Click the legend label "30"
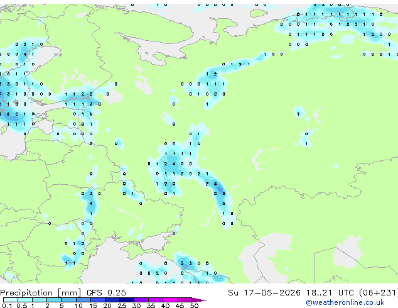 coord(136,305)
